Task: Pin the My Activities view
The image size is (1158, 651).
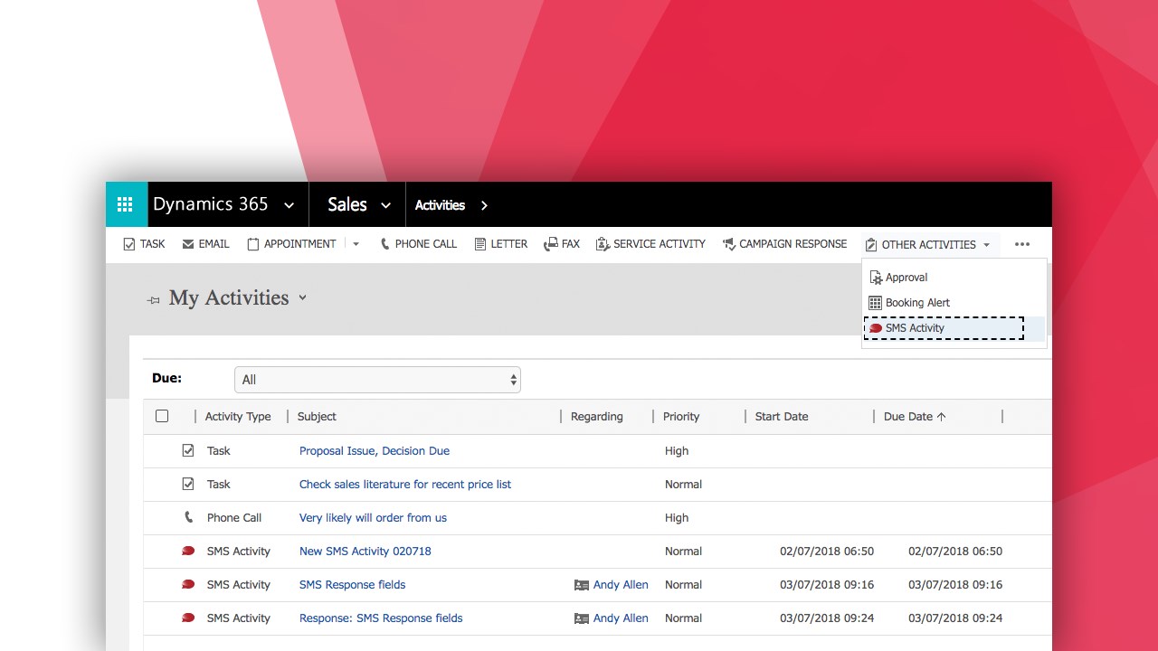Action: coord(154,299)
